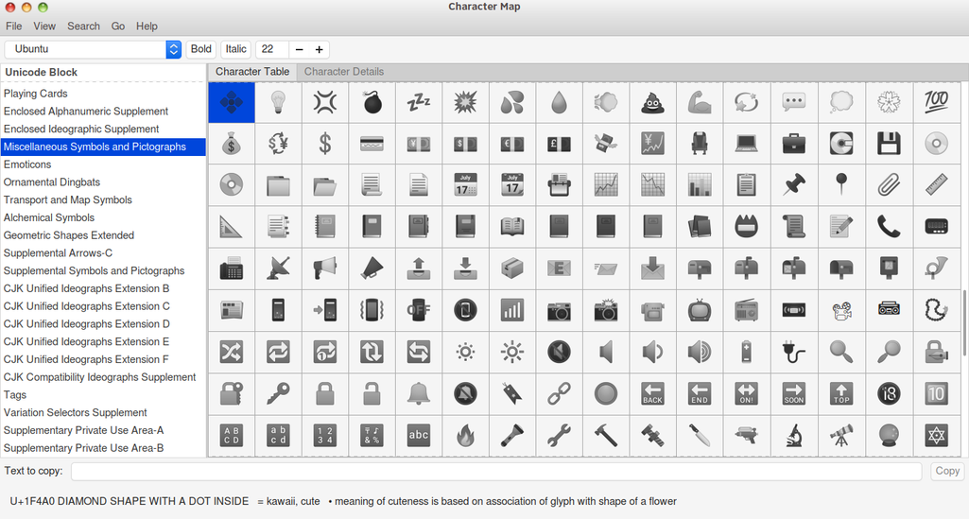Select the six-pointed star character
969x519 pixels.
[936, 436]
